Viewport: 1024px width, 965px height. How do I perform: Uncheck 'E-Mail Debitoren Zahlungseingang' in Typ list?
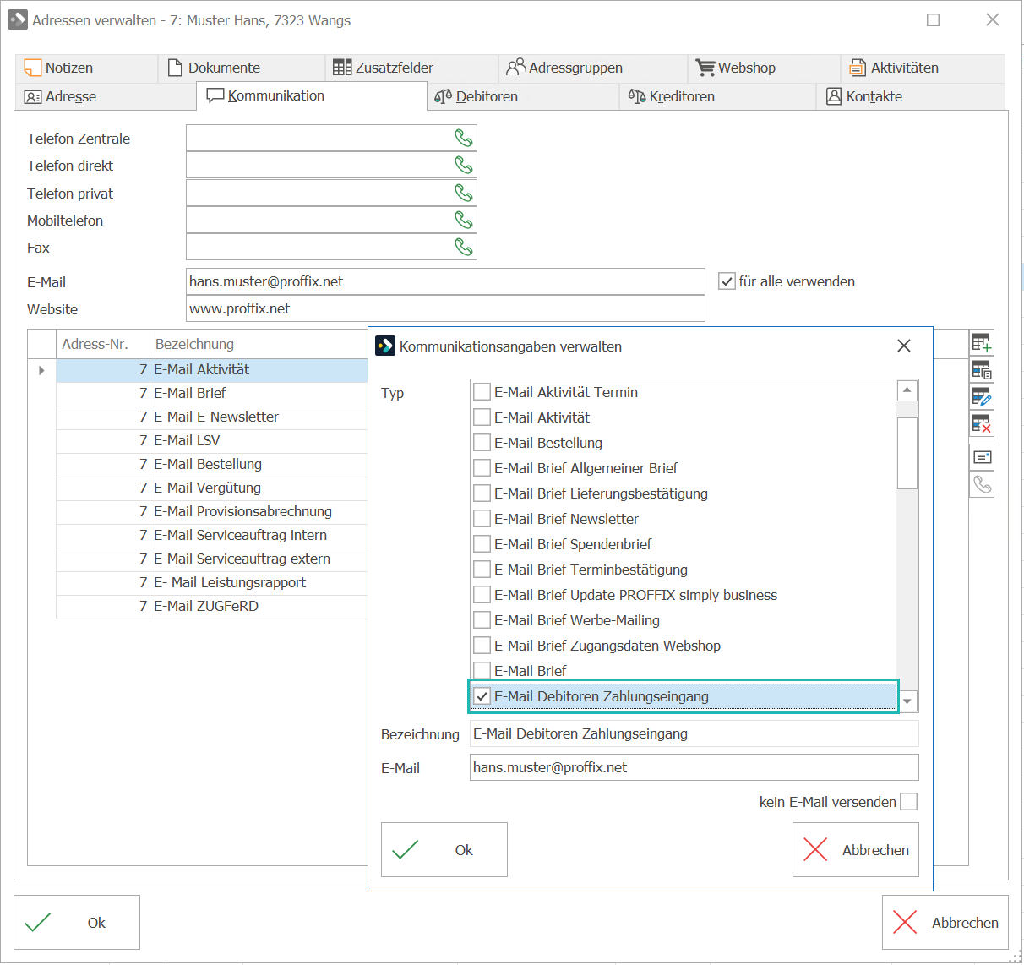click(x=482, y=696)
